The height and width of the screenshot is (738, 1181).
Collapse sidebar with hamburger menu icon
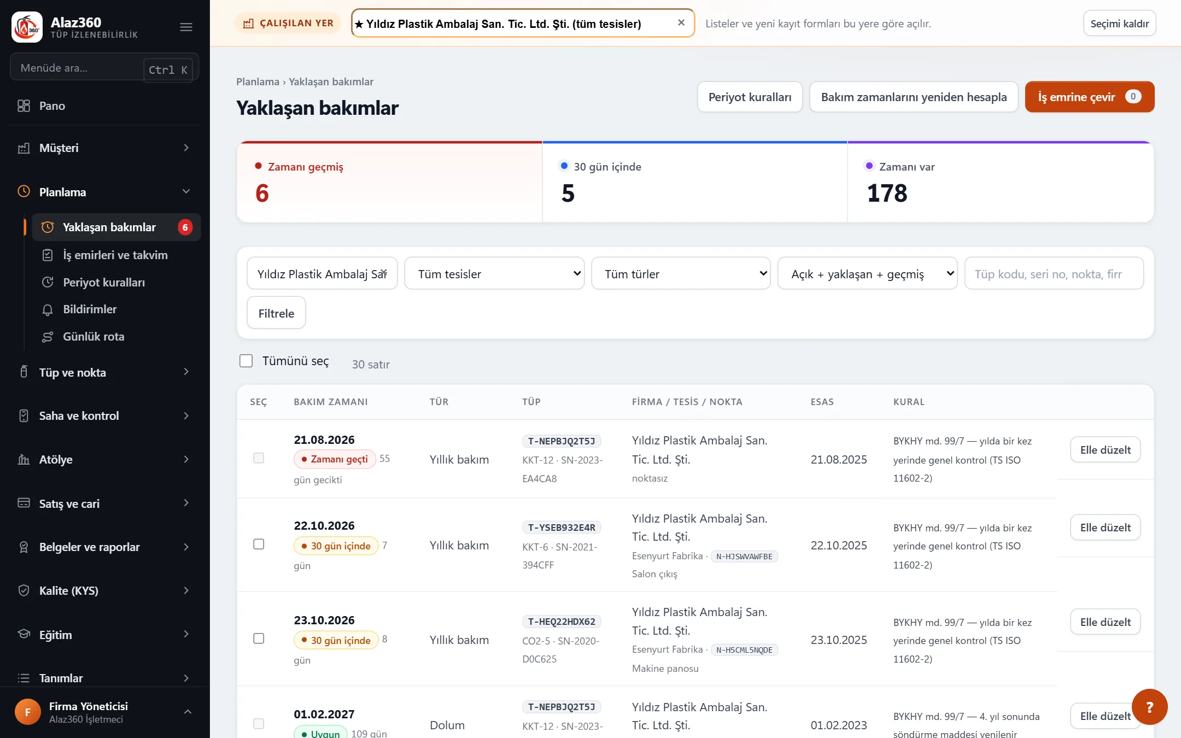pyautogui.click(x=186, y=27)
